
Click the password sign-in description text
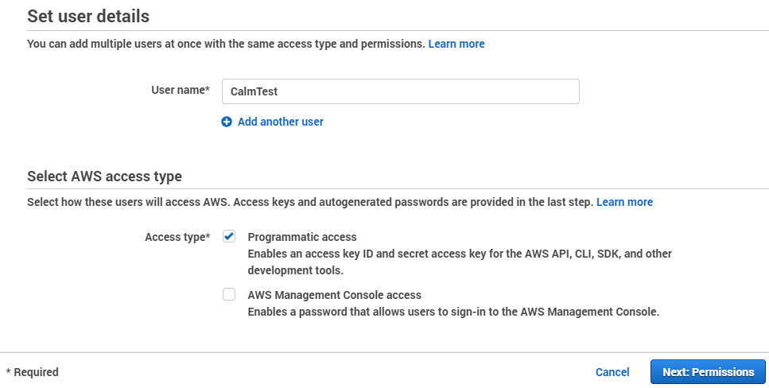point(453,312)
